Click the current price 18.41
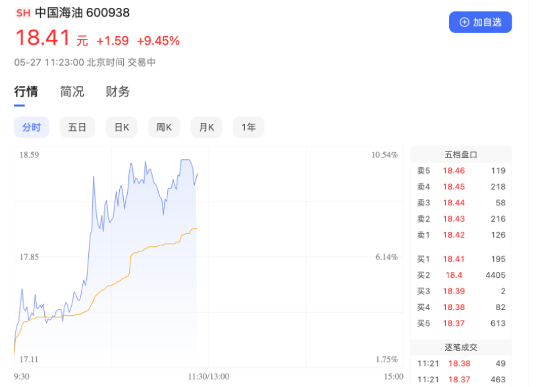Image resolution: width=536 pixels, height=387 pixels. click(x=43, y=38)
